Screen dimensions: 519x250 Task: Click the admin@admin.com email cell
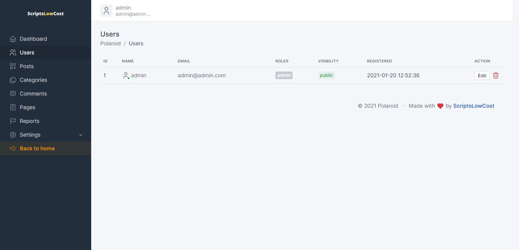click(x=202, y=75)
